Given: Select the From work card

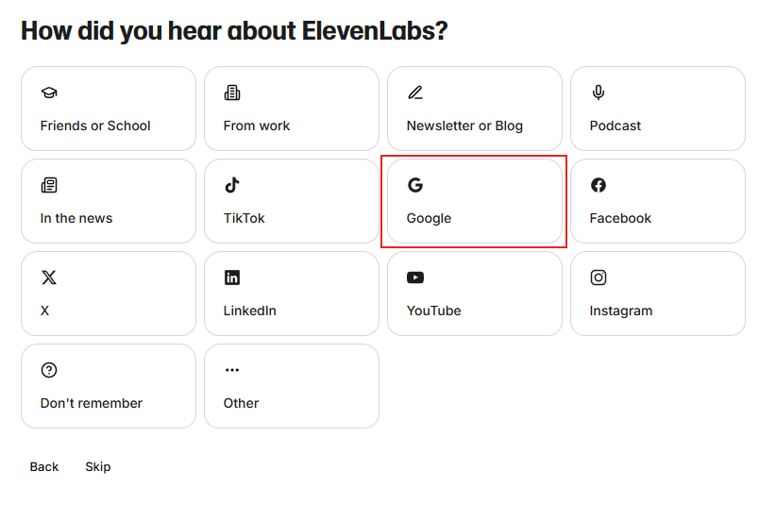Looking at the screenshot, I should [x=292, y=109].
